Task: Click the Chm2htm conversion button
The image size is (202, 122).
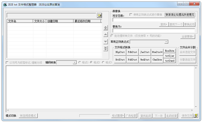Action: [x=157, y=60]
